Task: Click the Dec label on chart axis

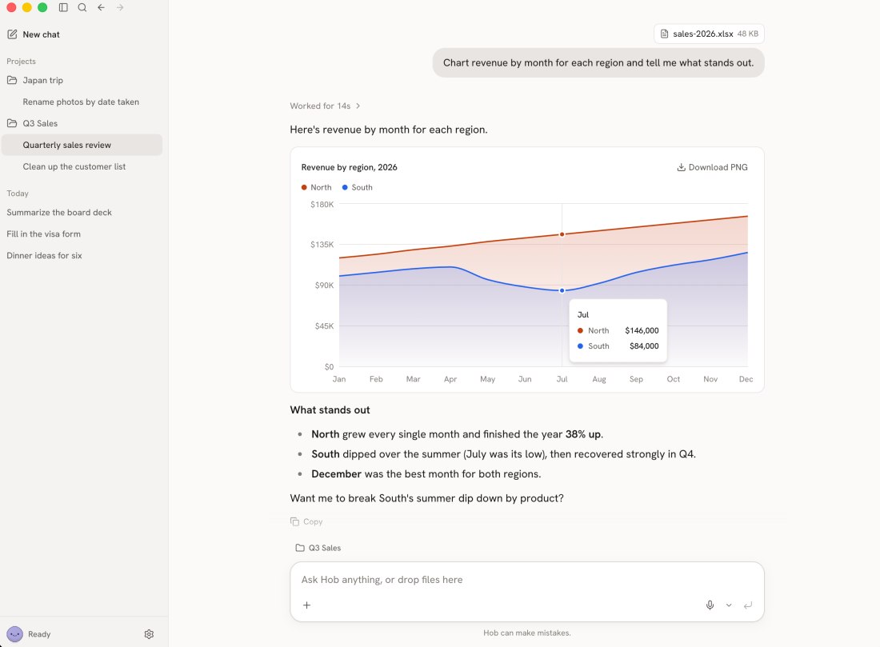Action: pos(746,379)
